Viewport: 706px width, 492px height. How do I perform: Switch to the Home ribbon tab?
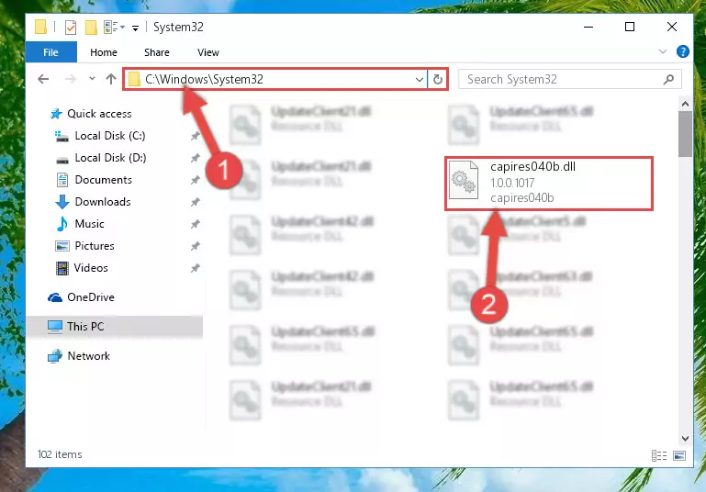[x=104, y=52]
